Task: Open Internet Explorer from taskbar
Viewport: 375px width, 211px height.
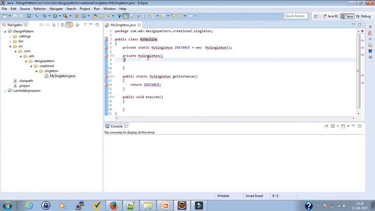Action: 29,206
